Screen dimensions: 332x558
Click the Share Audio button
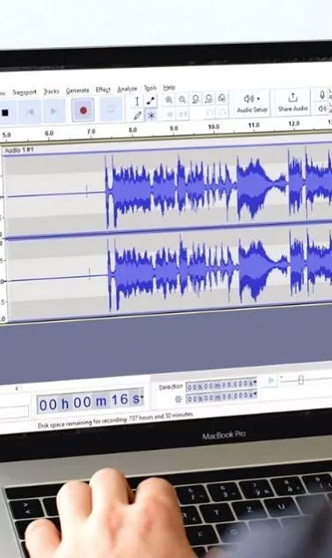293,102
